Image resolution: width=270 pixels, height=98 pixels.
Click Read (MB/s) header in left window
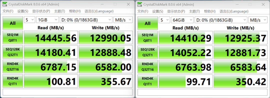[51, 28]
